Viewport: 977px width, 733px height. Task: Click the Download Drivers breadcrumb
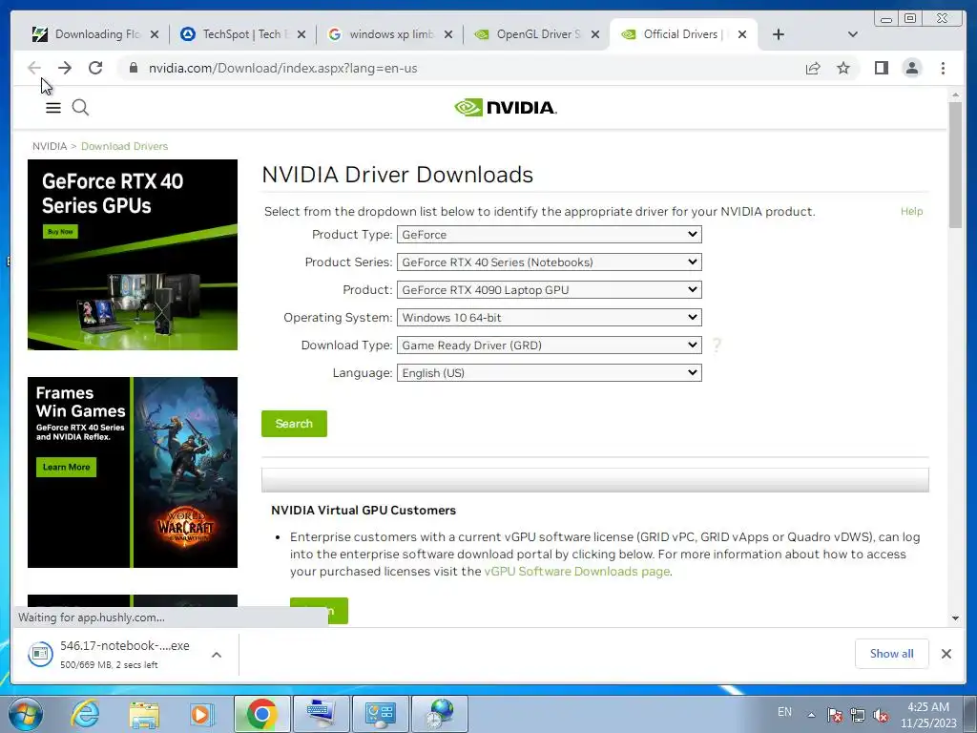pyautogui.click(x=125, y=146)
